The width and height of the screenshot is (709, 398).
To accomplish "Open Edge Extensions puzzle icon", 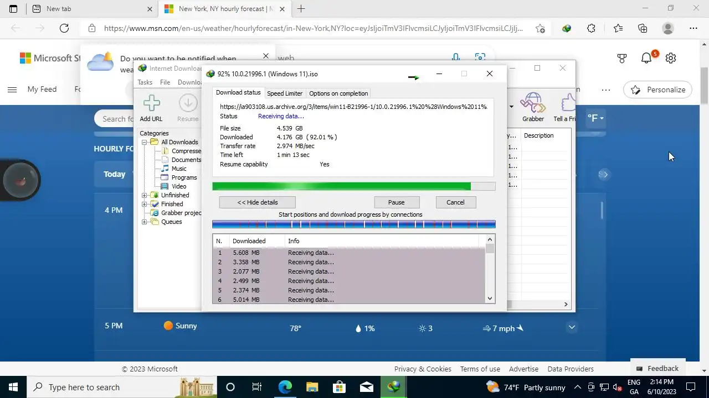I will coord(591,28).
